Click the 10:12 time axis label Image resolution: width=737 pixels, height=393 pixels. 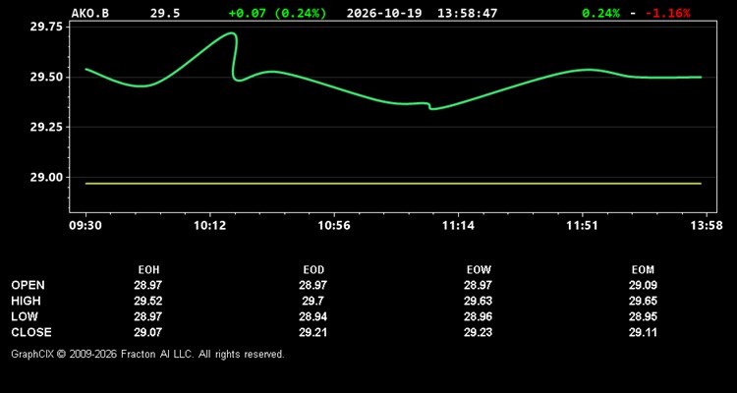point(209,226)
